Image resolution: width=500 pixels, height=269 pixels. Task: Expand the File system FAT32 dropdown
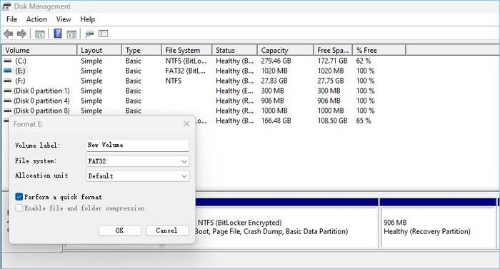point(138,161)
